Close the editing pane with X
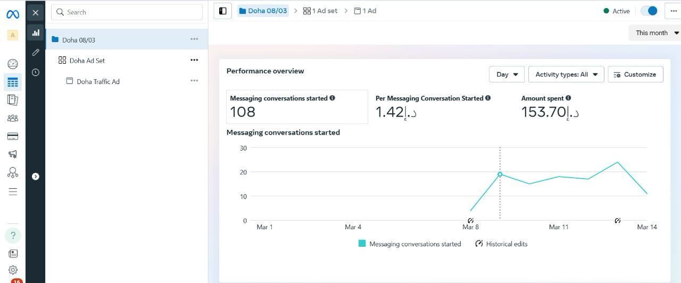Image resolution: width=681 pixels, height=283 pixels. click(35, 12)
